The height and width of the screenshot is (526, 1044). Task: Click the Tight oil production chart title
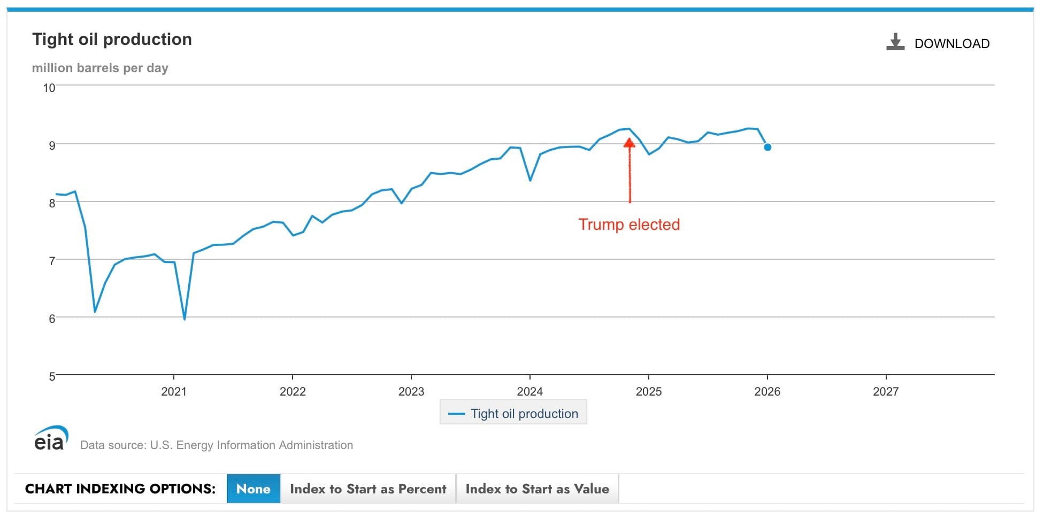coord(112,39)
